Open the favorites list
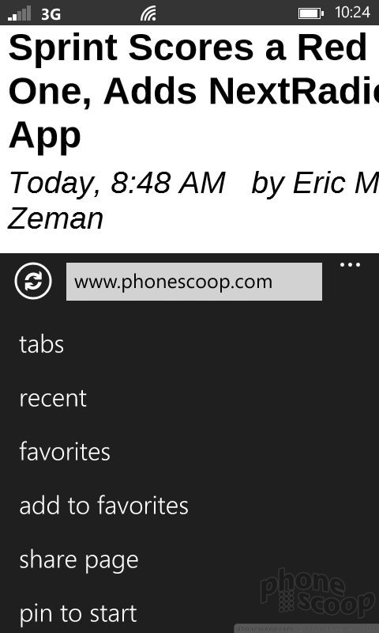The width and height of the screenshot is (379, 633). point(65,452)
